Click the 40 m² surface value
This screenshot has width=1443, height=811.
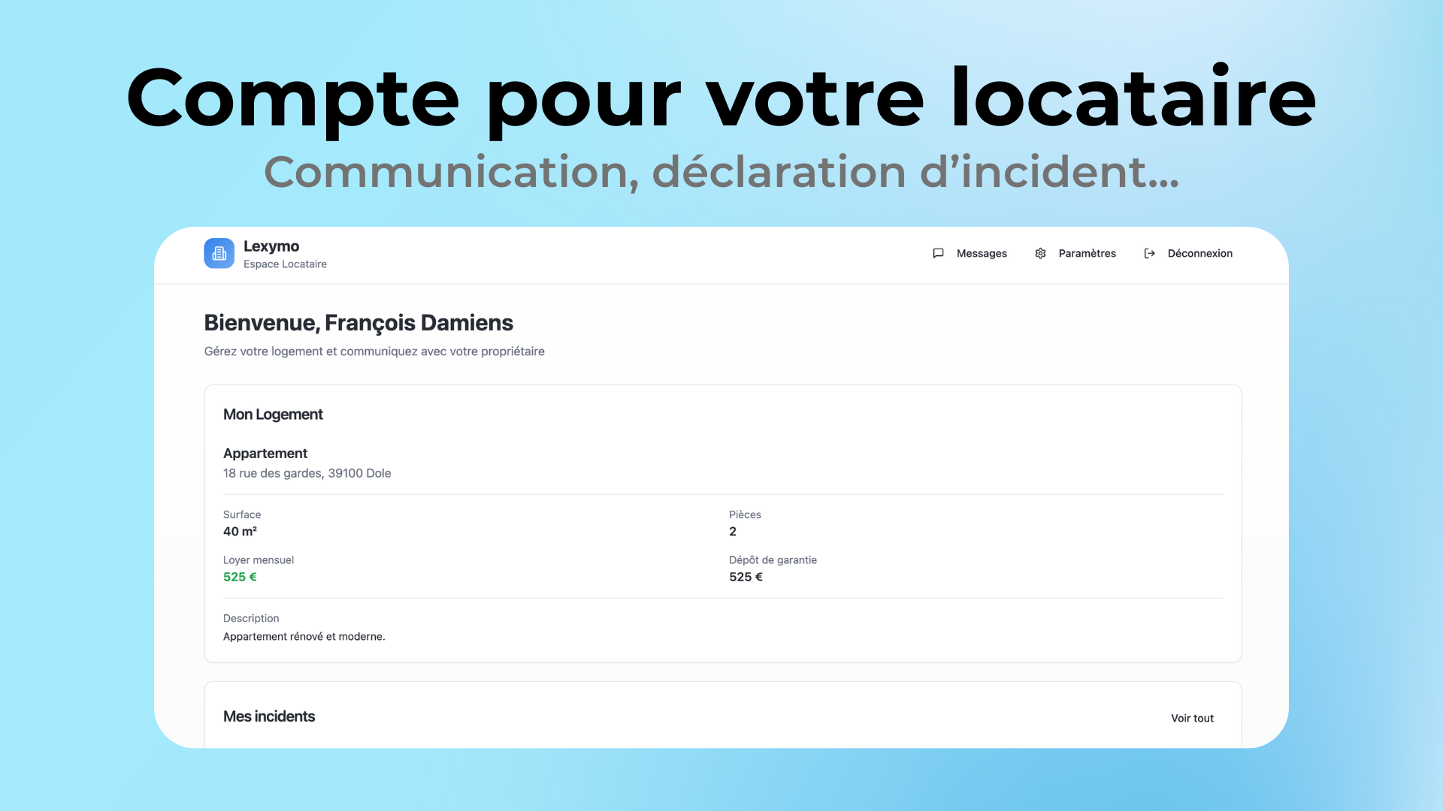240,532
